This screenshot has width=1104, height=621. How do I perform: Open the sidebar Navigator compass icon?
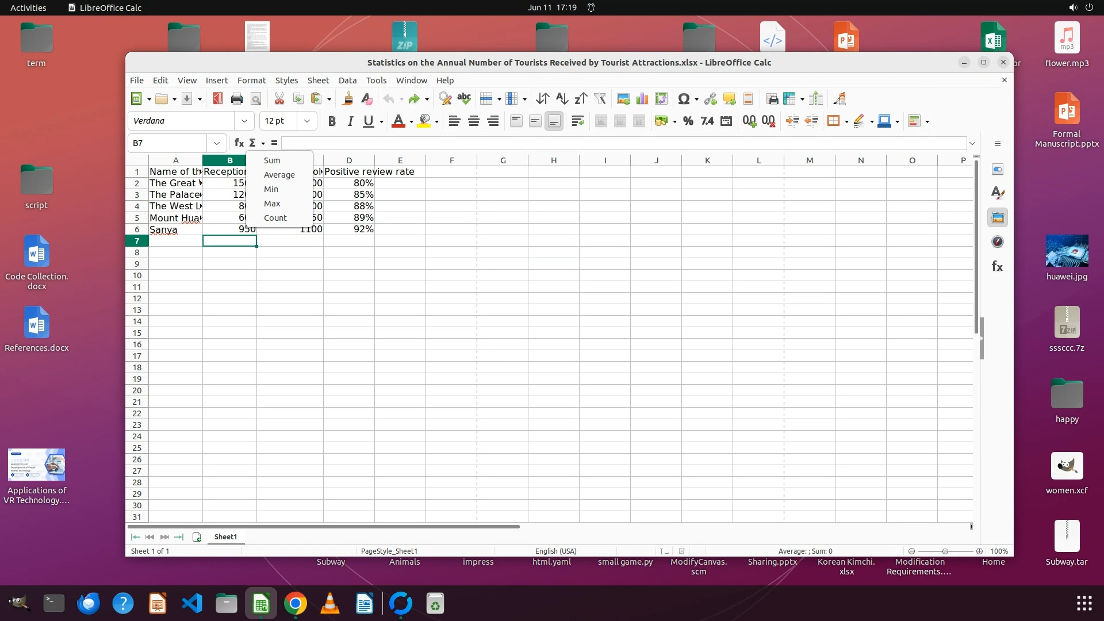pos(998,242)
